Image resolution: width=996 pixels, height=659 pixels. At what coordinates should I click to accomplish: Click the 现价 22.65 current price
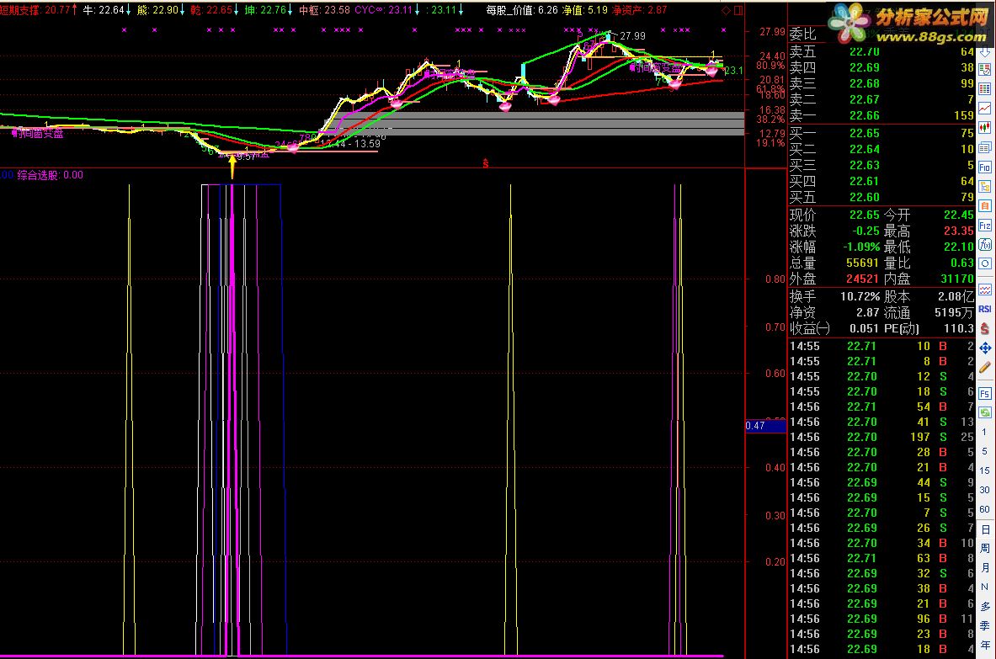(x=865, y=215)
